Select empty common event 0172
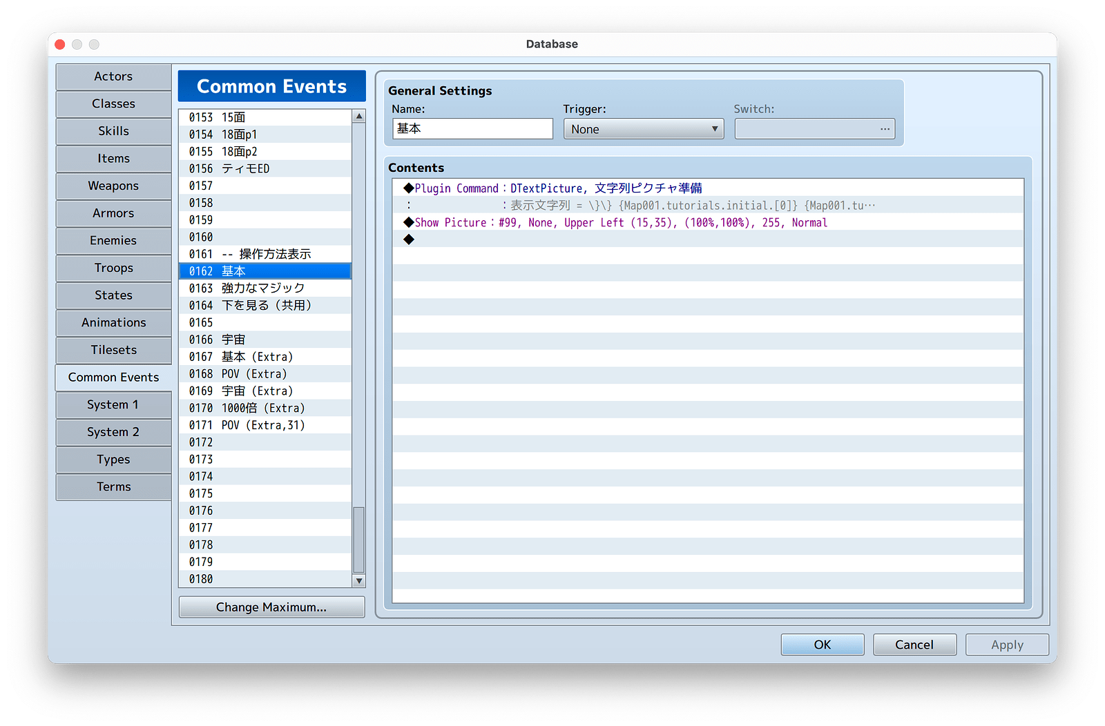This screenshot has width=1105, height=726. 265,442
